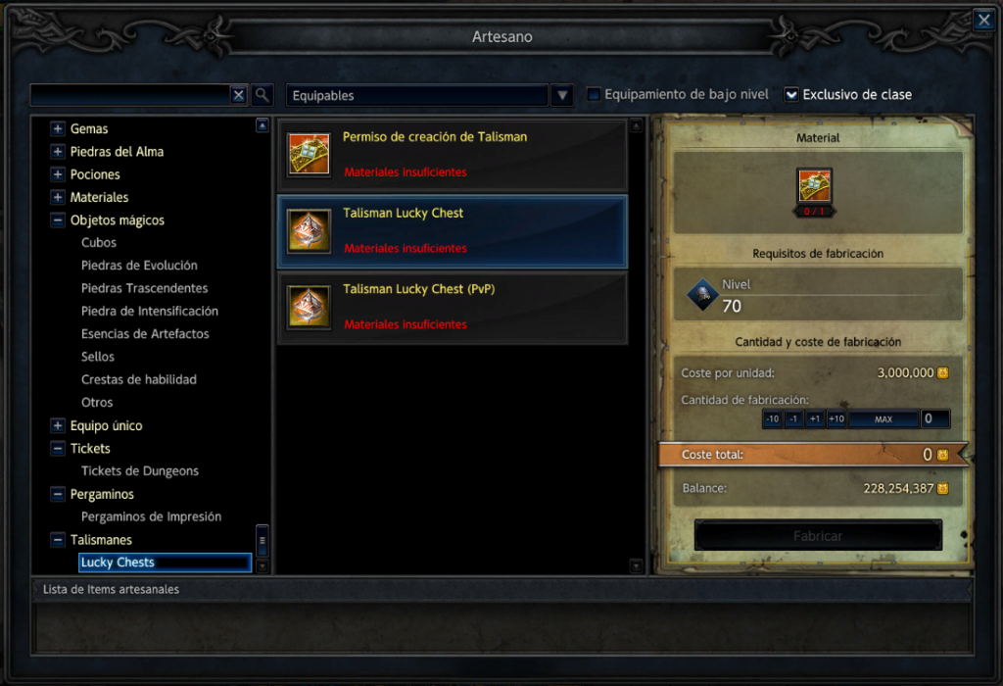Clear the search field with X icon
1003x686 pixels.
(239, 95)
